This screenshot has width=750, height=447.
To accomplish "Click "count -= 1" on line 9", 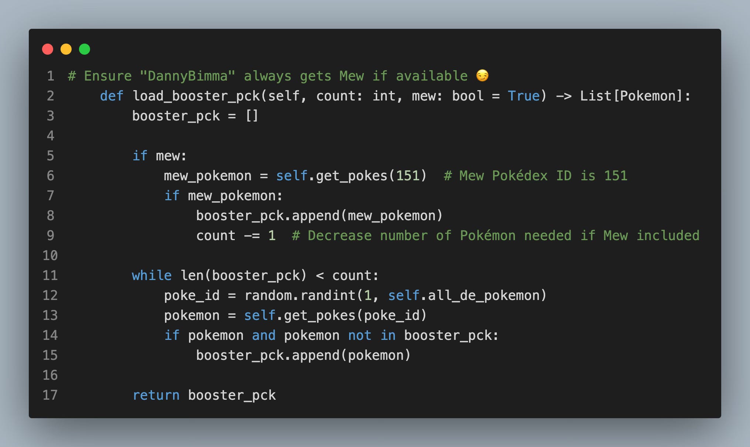I will (x=236, y=236).
